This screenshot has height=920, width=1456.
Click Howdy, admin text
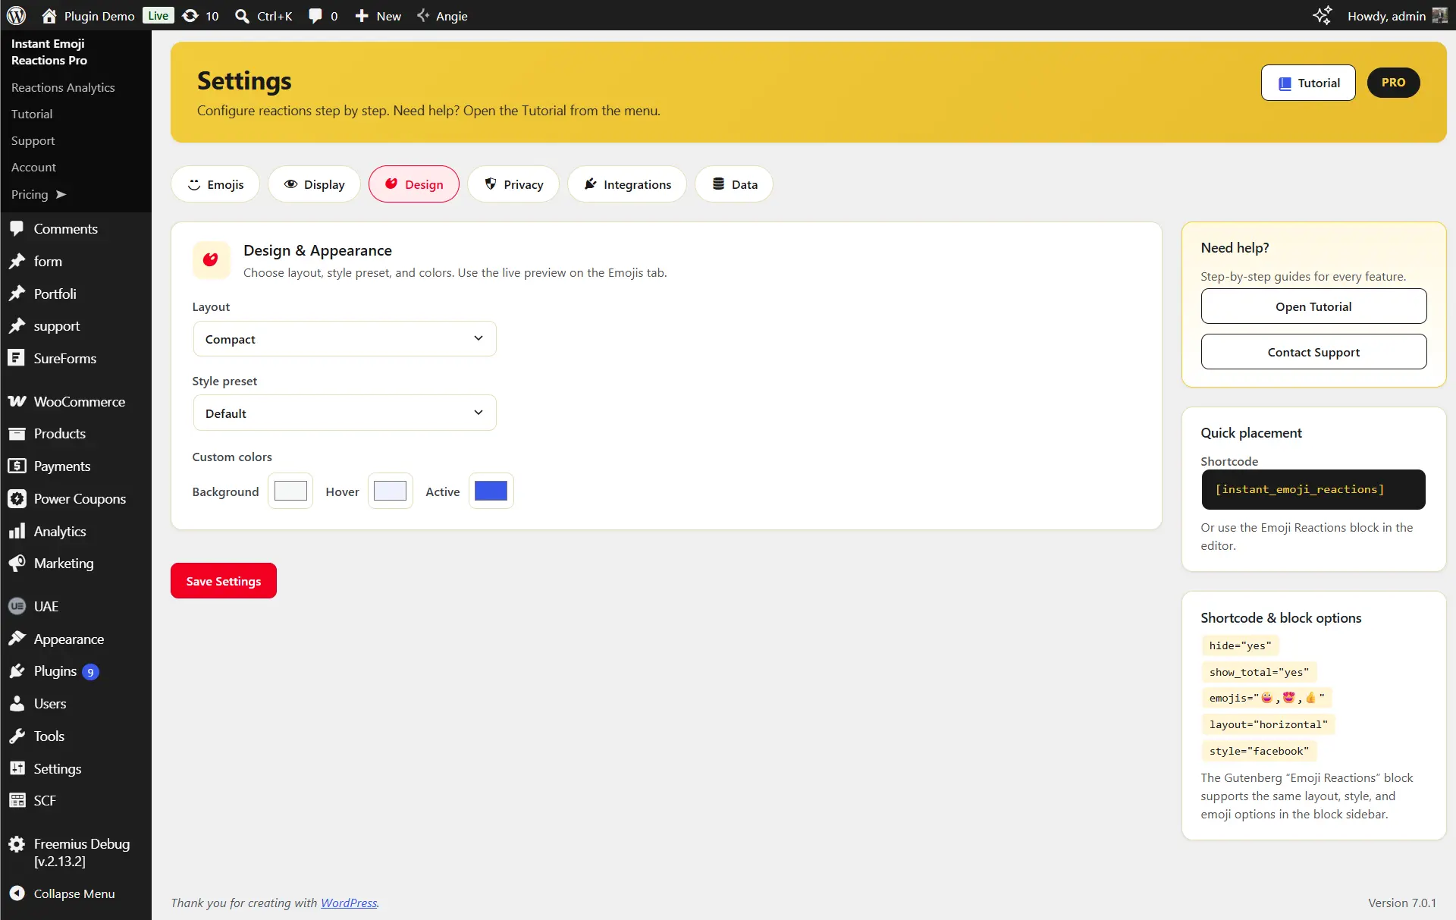(x=1386, y=16)
